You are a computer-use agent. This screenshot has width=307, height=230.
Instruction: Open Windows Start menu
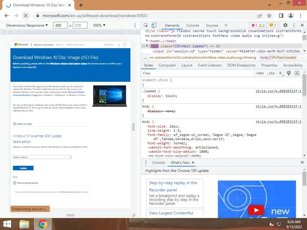7,224
